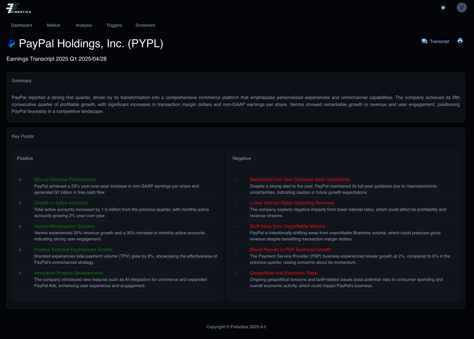This screenshot has width=474, height=339.
Task: Click the text about 23% year-over-year EPS increase
Action: (x=117, y=189)
